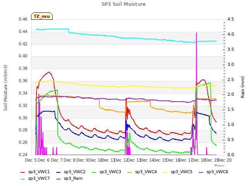
Task: Select the sp3_VWC4 legend label
Action: [x=146, y=172]
